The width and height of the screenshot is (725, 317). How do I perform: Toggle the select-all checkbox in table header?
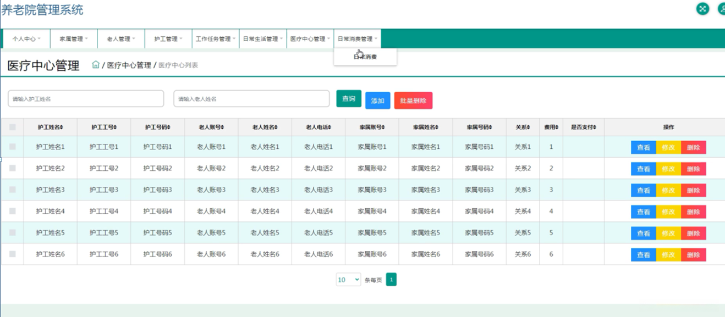(x=13, y=127)
